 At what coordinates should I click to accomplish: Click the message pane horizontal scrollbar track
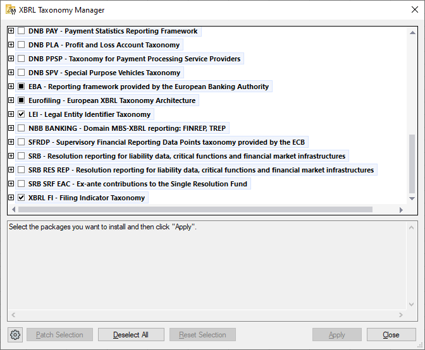(209, 315)
